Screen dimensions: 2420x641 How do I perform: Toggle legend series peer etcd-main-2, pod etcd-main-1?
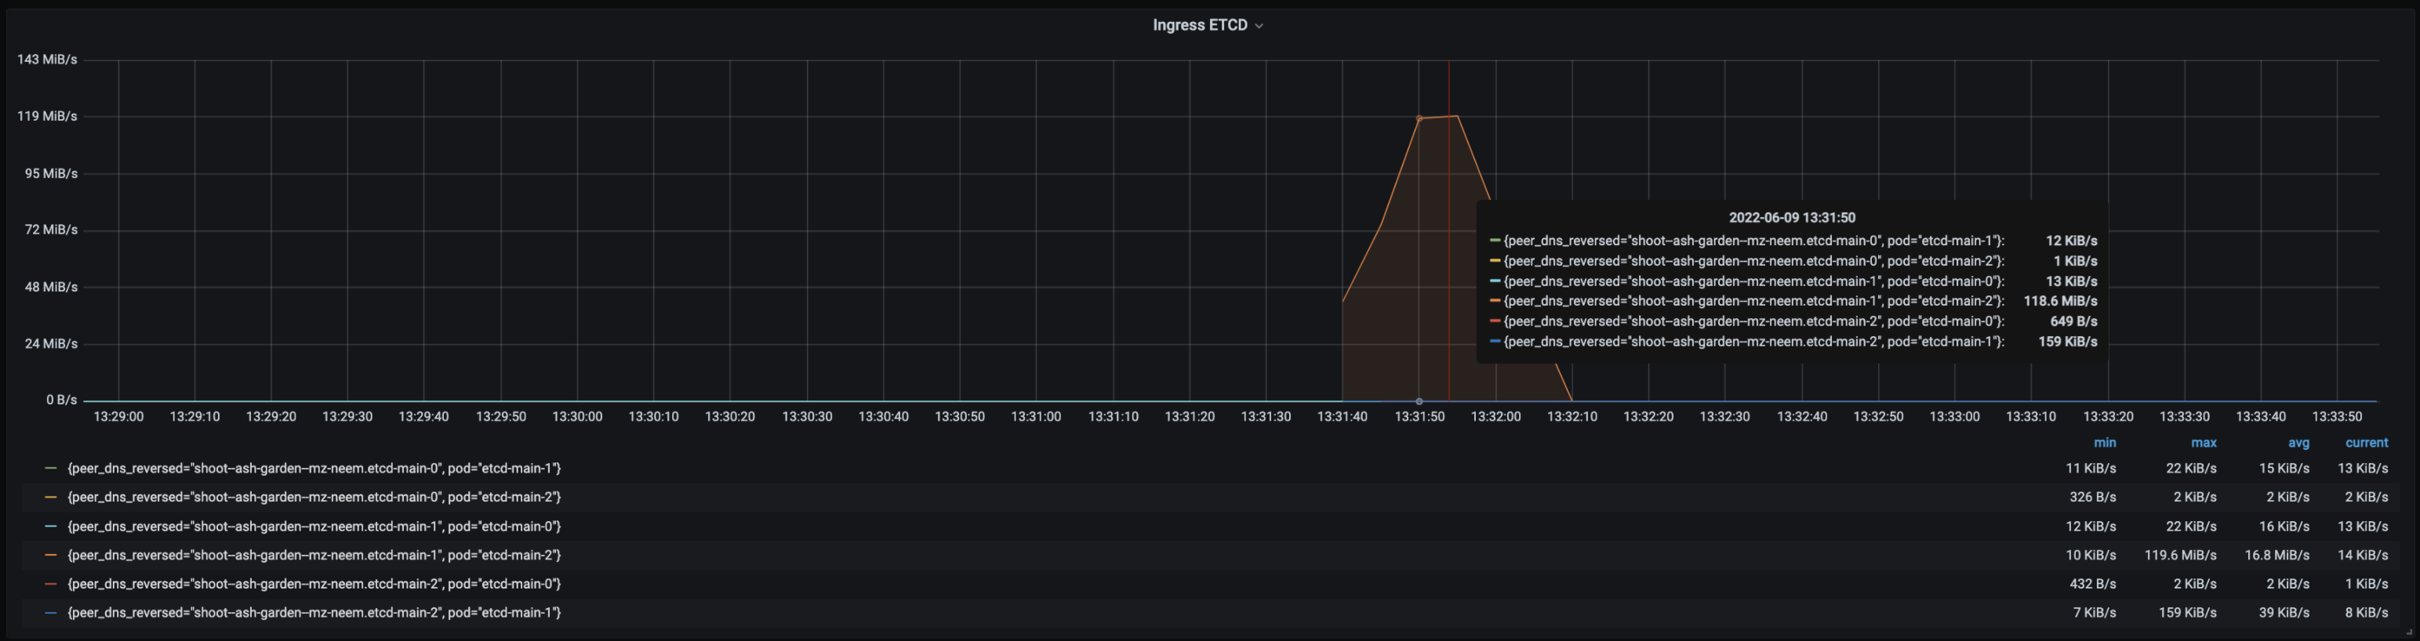pos(314,613)
